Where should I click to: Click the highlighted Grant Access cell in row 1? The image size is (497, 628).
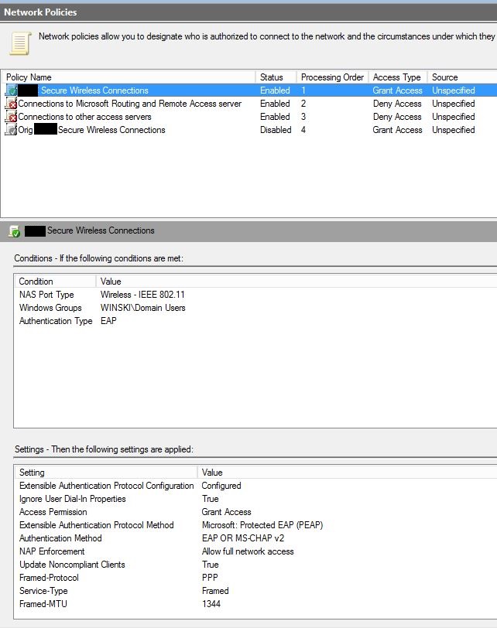tap(397, 90)
